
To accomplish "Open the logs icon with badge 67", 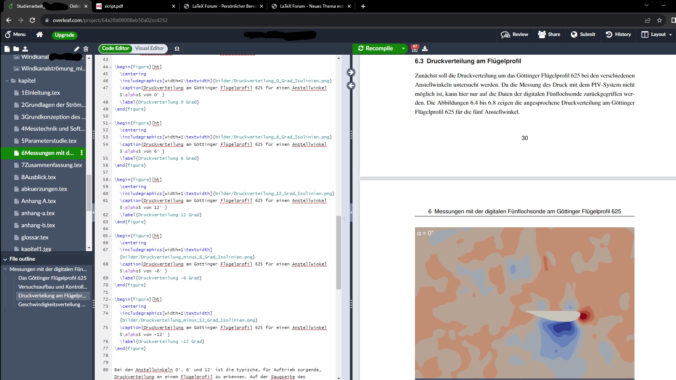I will click(415, 48).
